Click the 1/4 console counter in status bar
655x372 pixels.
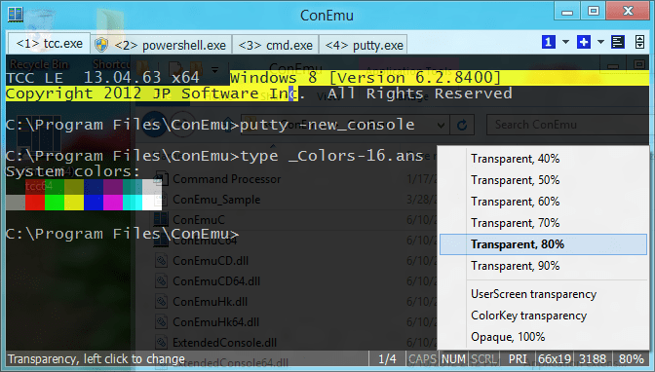387,359
